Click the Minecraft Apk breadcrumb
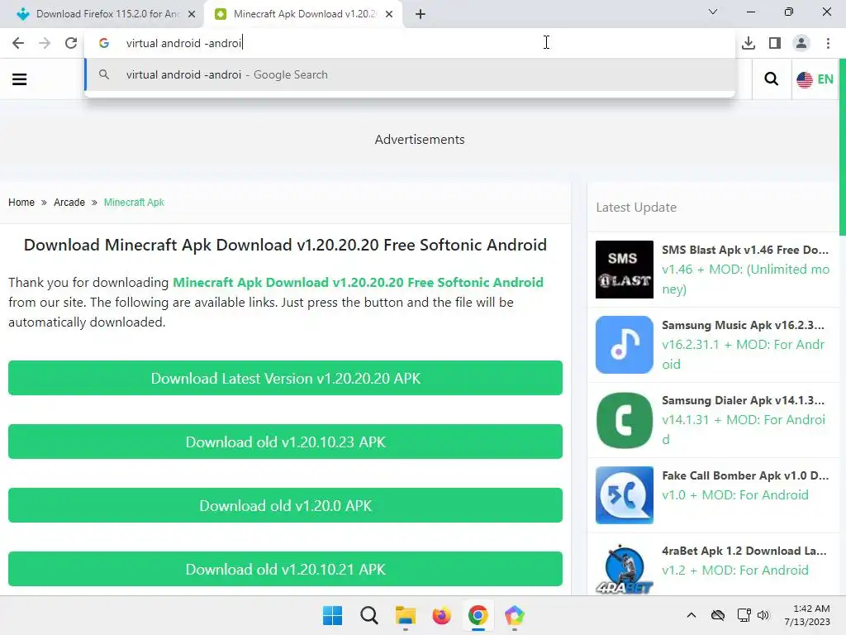 tap(134, 203)
